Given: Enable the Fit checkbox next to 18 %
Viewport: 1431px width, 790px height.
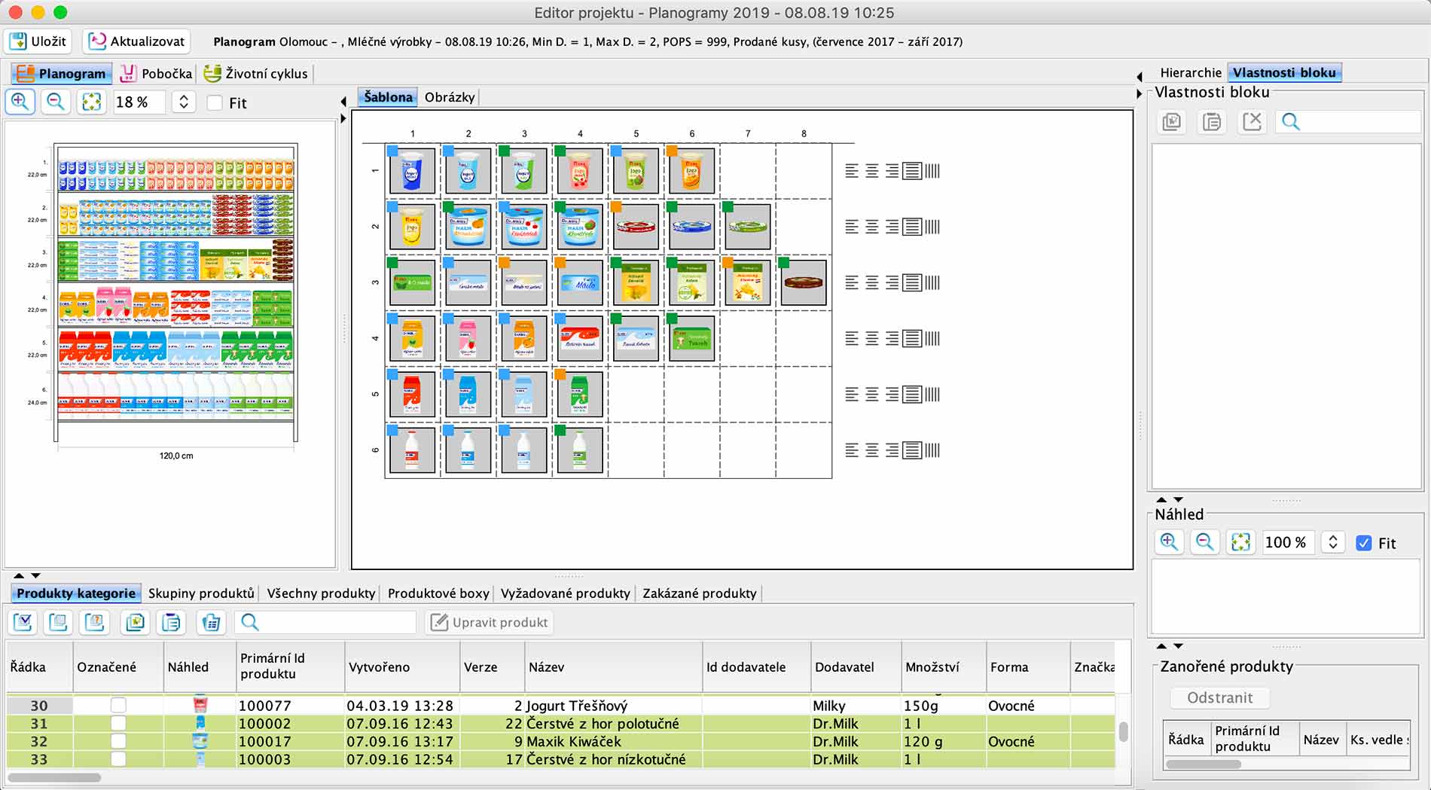Looking at the screenshot, I should click(x=215, y=103).
